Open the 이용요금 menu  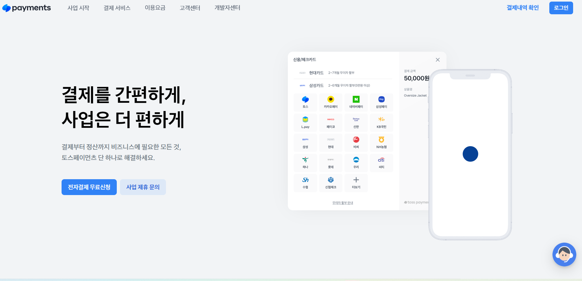point(155,8)
